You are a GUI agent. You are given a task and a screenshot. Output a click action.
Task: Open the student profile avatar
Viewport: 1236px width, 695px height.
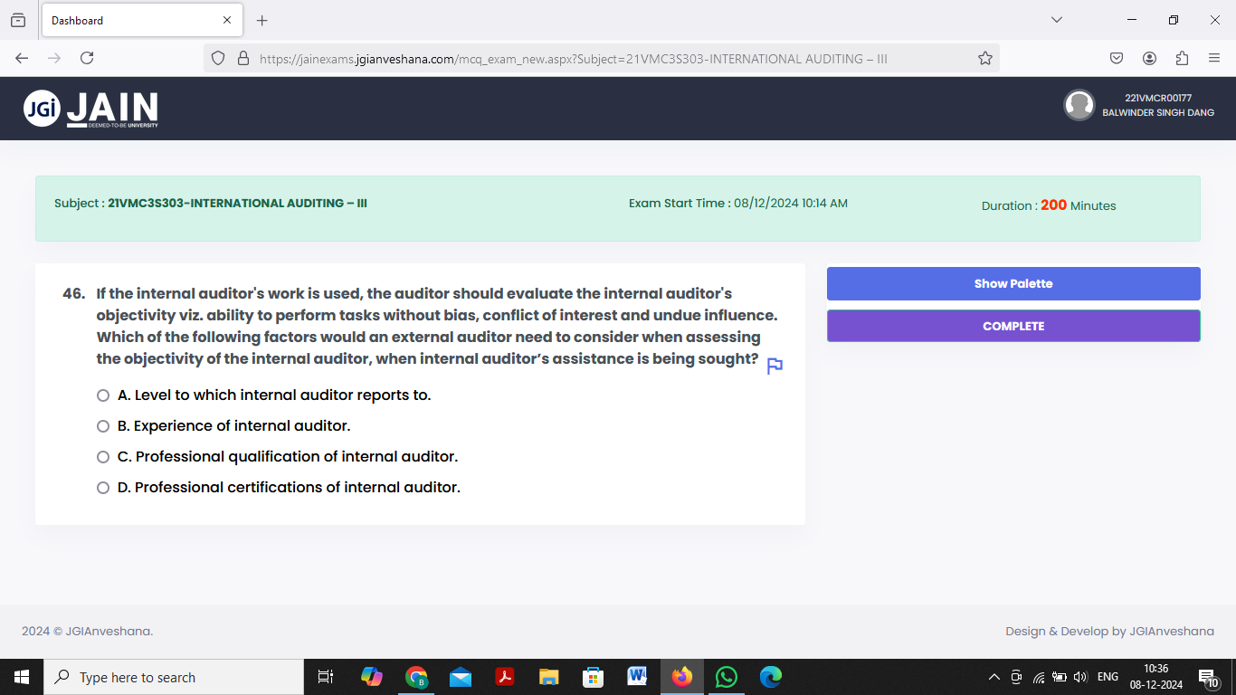coord(1079,105)
